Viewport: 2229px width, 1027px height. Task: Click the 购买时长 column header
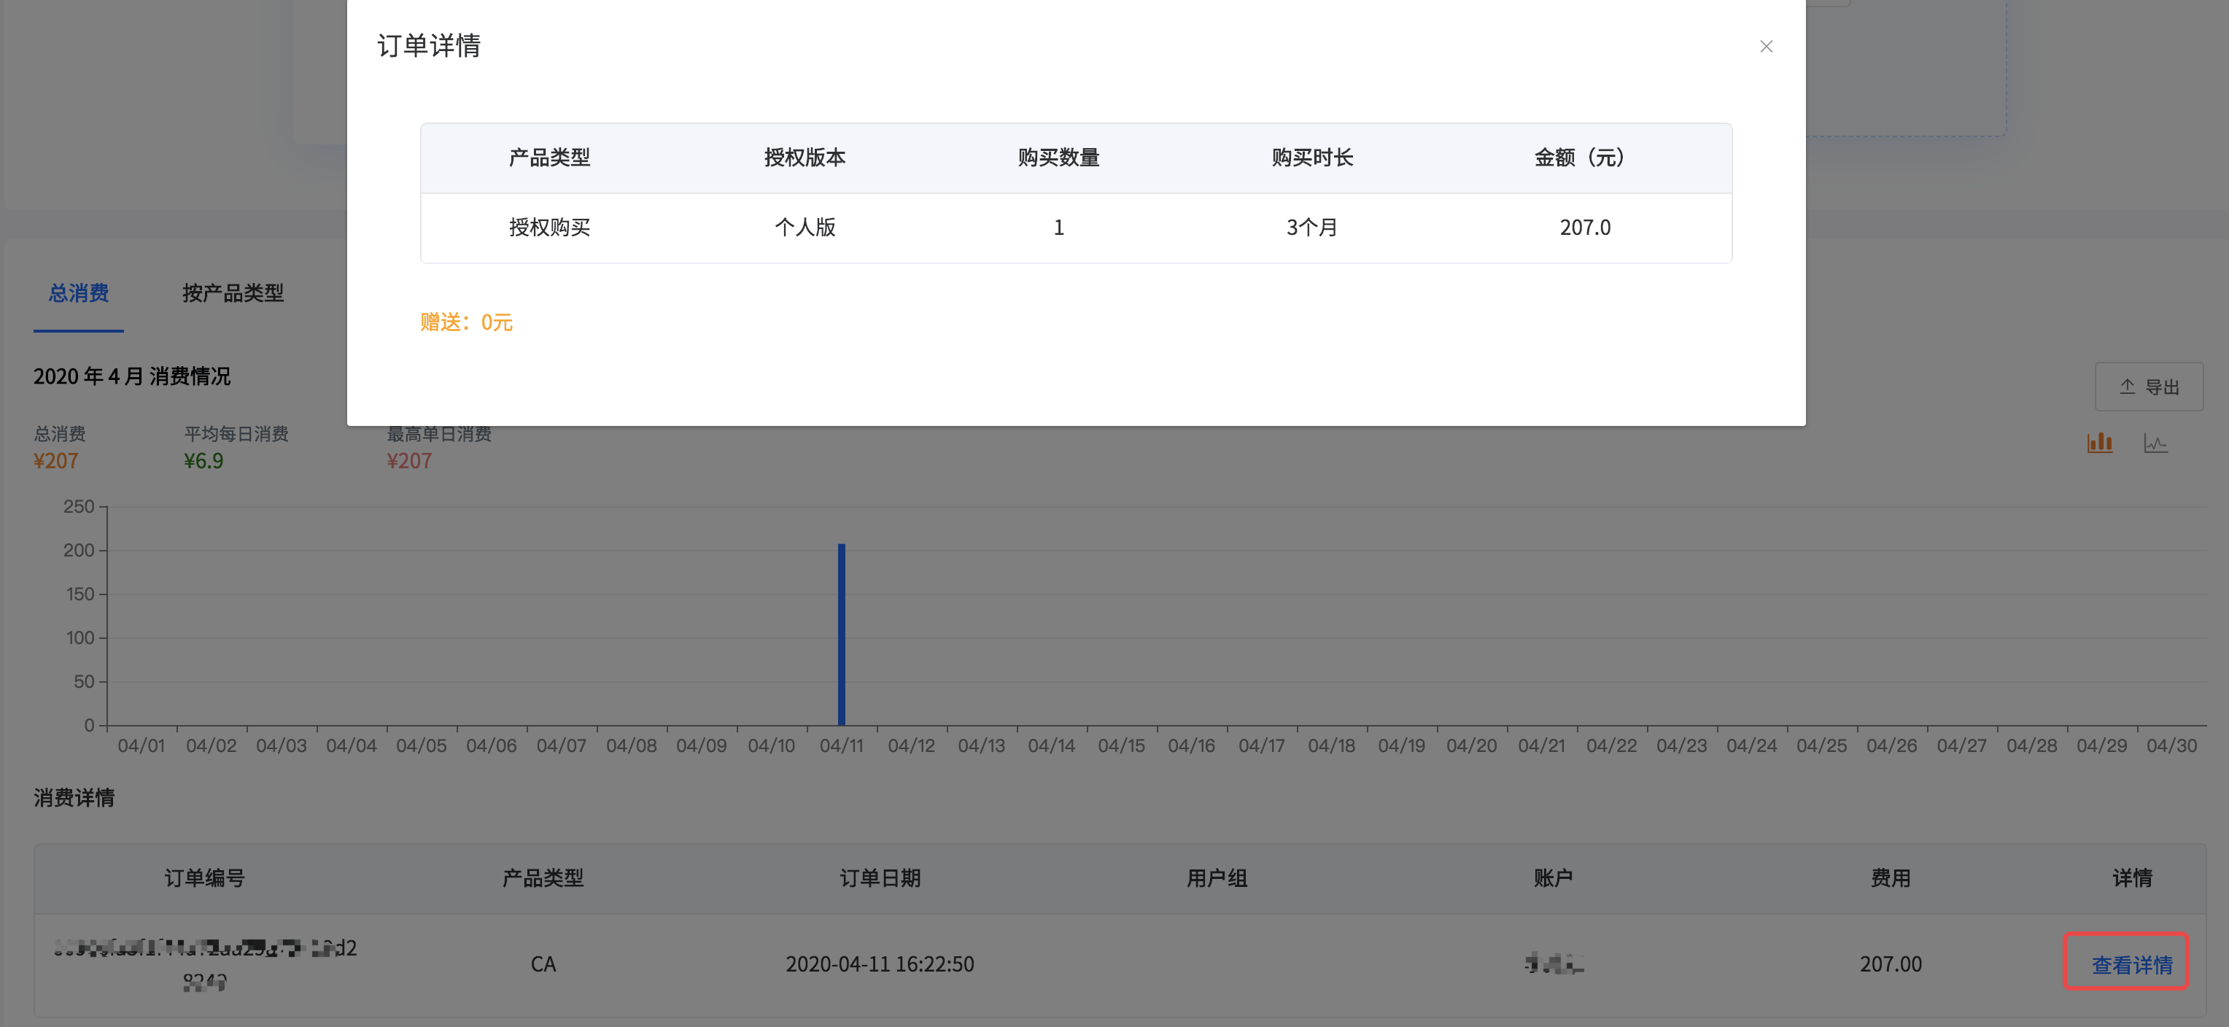click(1313, 158)
